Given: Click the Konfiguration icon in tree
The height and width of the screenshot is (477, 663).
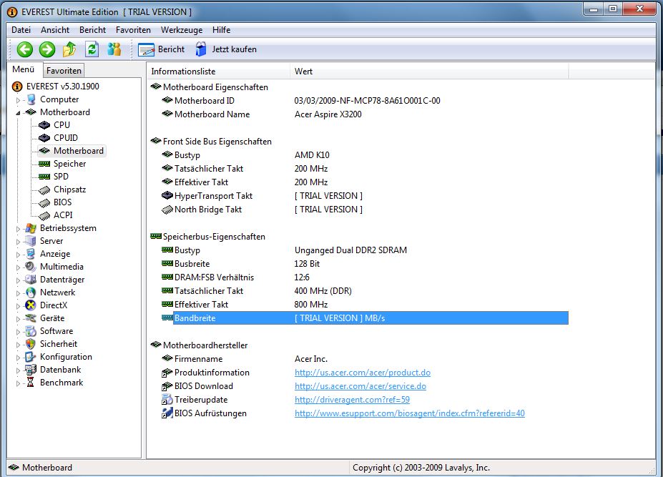Looking at the screenshot, I should tap(31, 357).
